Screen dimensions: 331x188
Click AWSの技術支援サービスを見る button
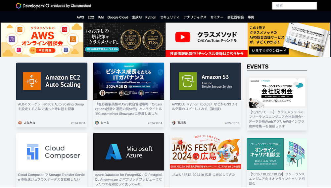102,49
